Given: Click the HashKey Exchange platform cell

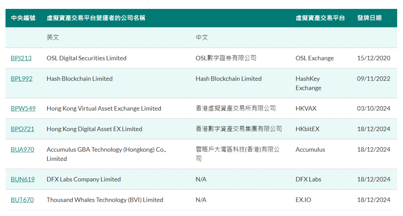Looking at the screenshot, I should (308, 83).
